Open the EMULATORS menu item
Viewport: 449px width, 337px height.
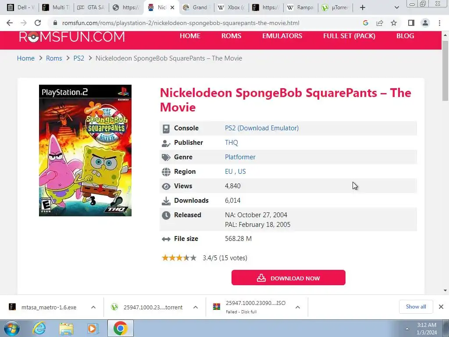282,36
